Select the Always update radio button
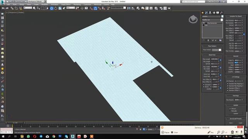This screenshot has width=248, height=139. [x=230, y=108]
